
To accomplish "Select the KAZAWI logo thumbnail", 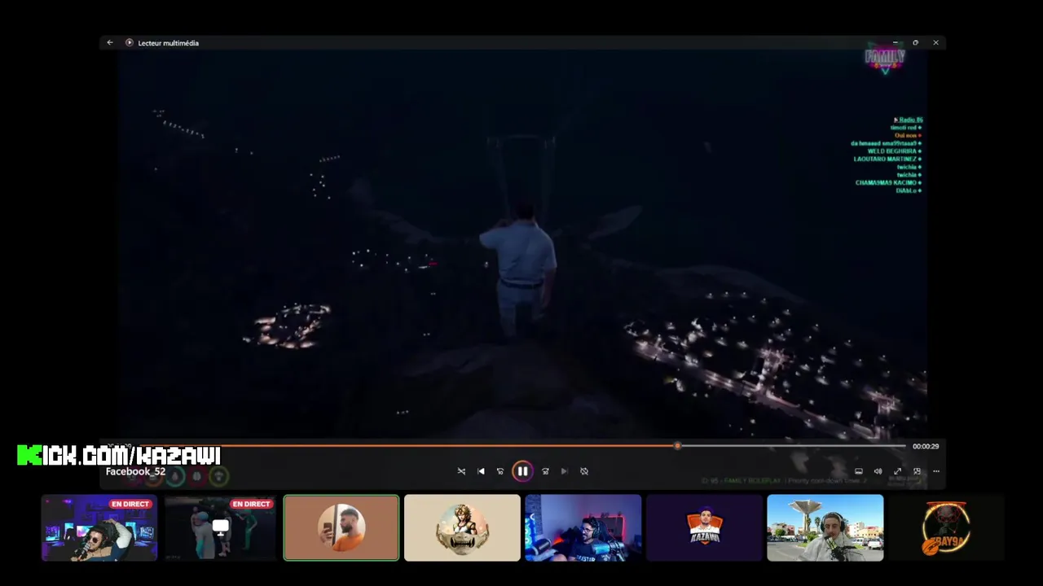I will 704,528.
